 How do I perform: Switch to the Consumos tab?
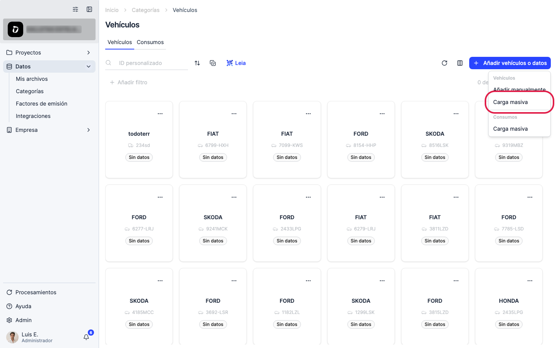[150, 42]
